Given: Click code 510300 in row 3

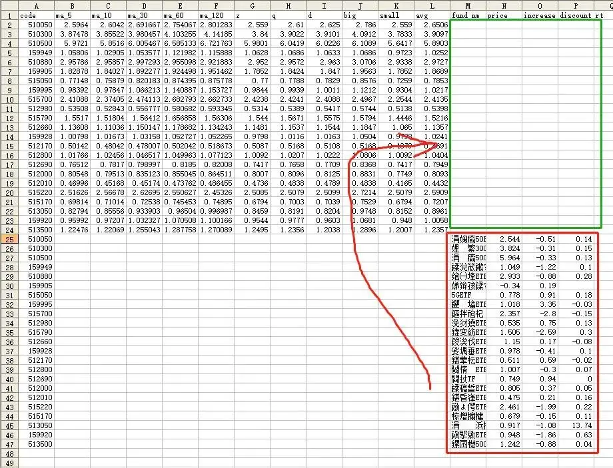Looking at the screenshot, I should pos(37,34).
